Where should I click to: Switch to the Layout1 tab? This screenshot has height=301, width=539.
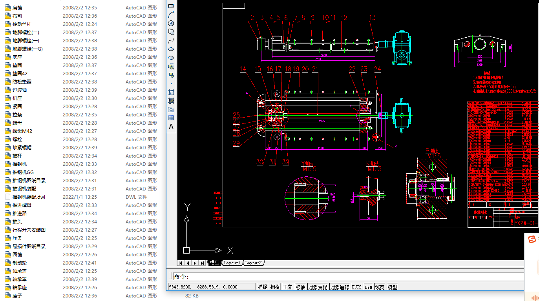(232, 263)
